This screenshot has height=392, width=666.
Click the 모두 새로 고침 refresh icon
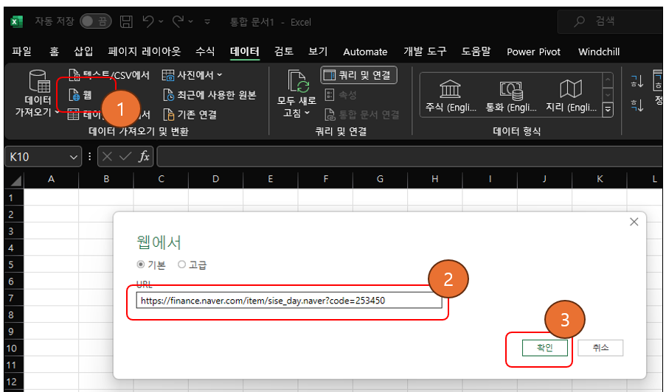tap(298, 81)
